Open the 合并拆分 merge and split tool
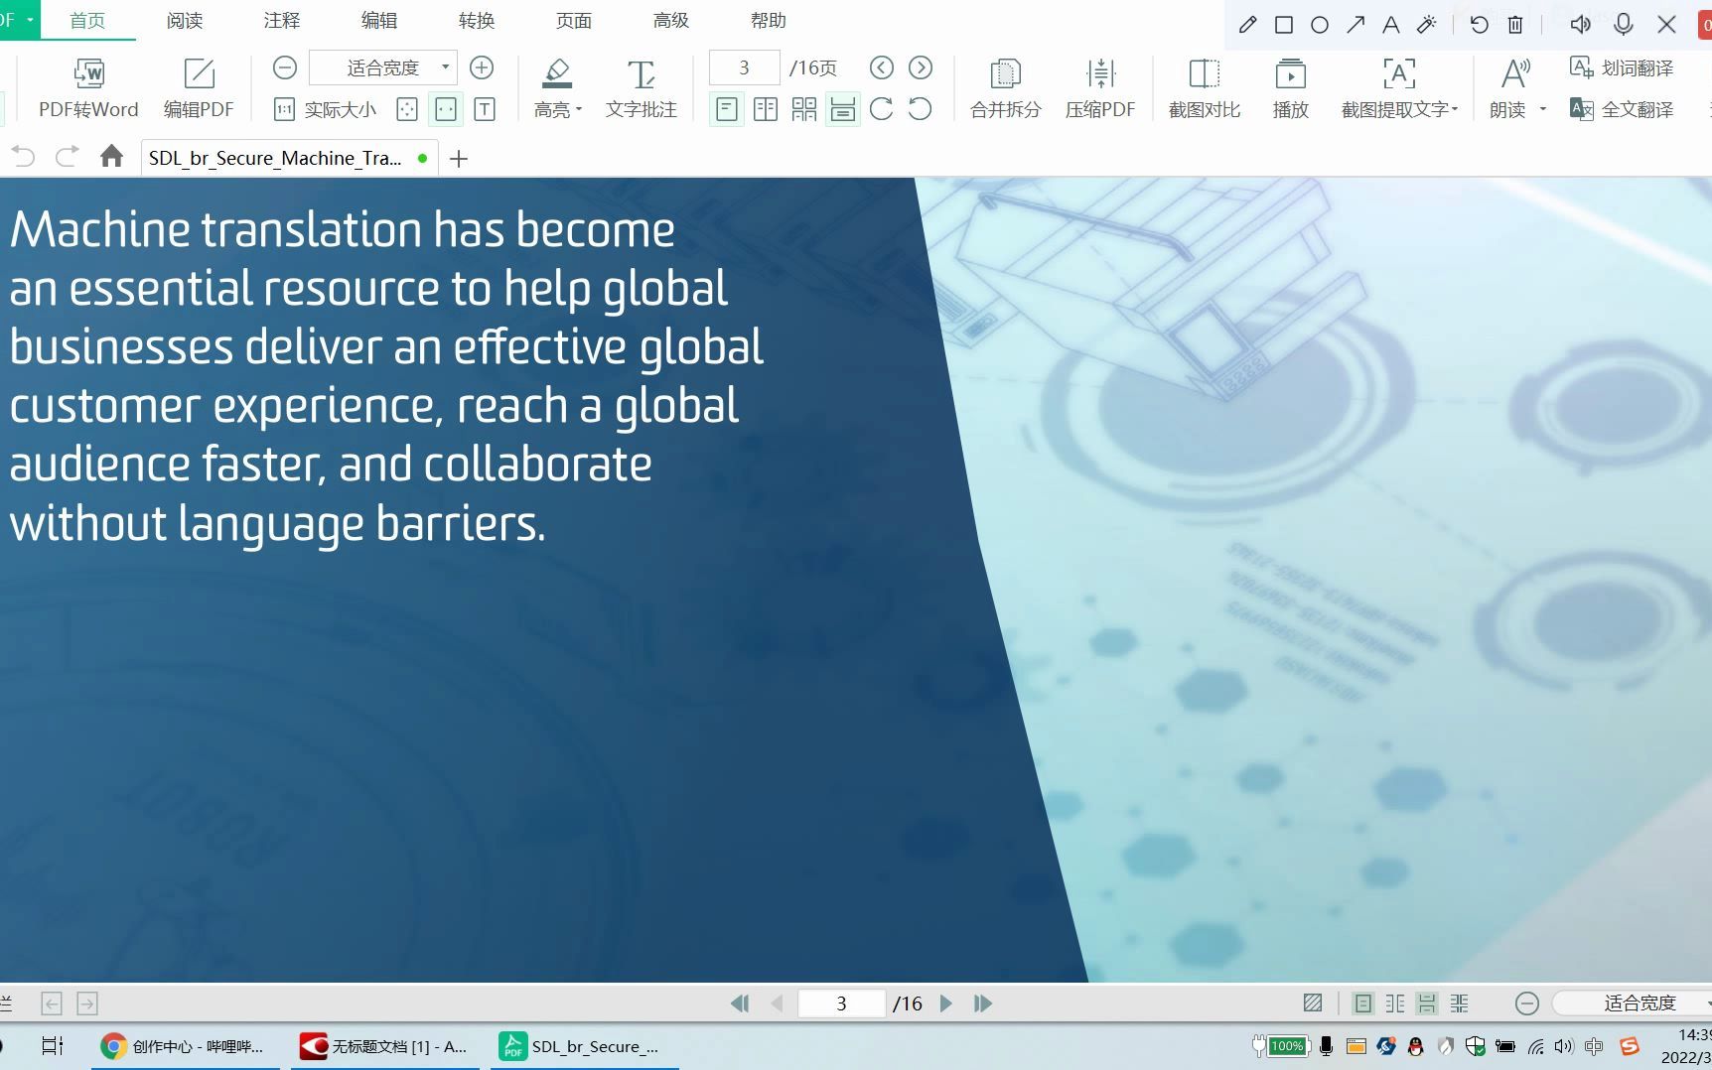The image size is (1712, 1070). (1006, 88)
